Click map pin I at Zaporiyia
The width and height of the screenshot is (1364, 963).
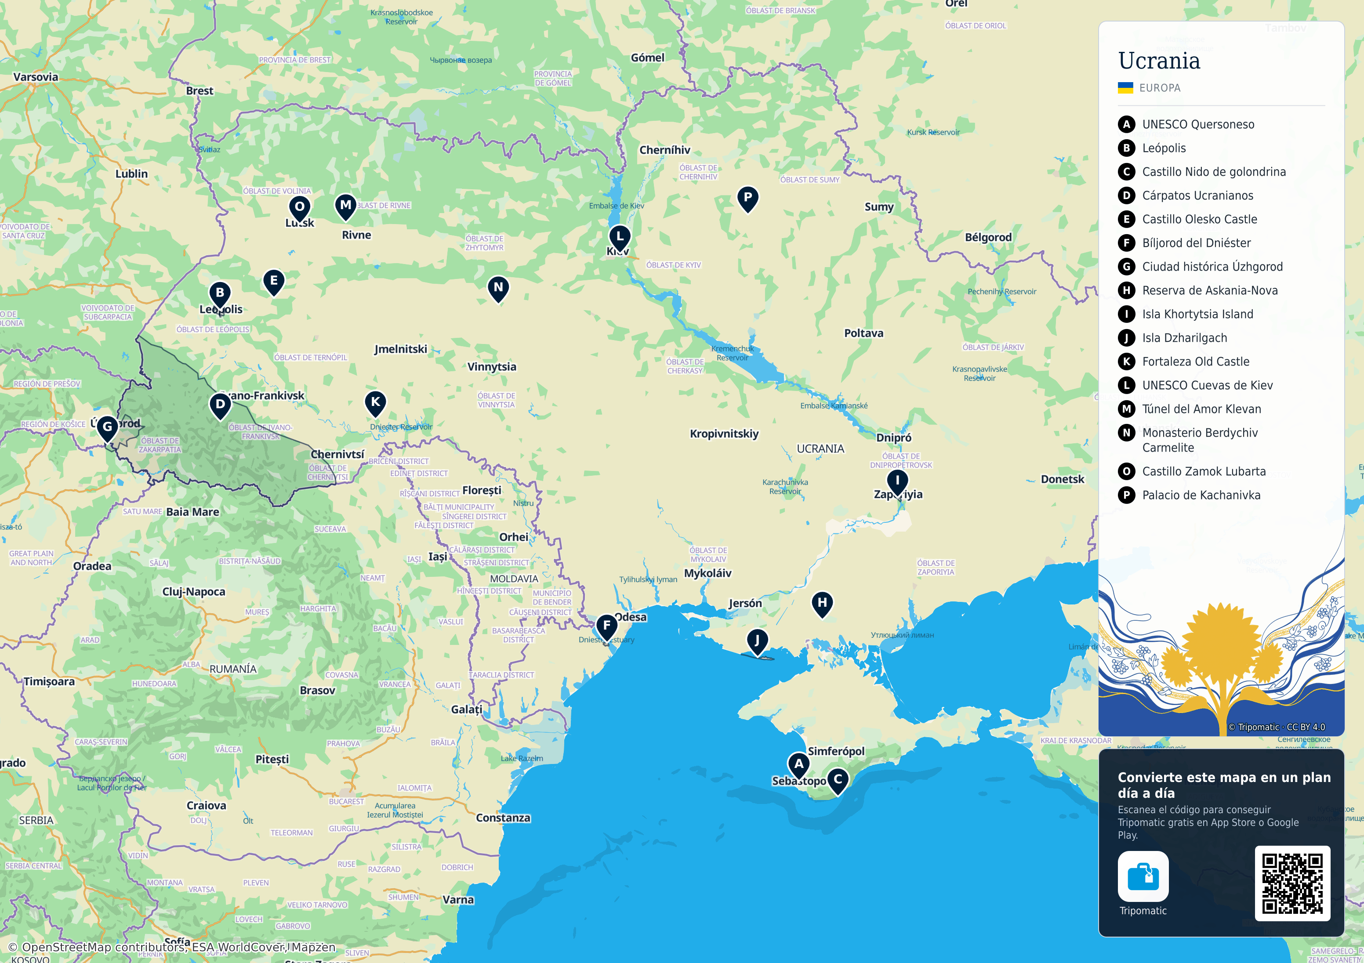897,482
